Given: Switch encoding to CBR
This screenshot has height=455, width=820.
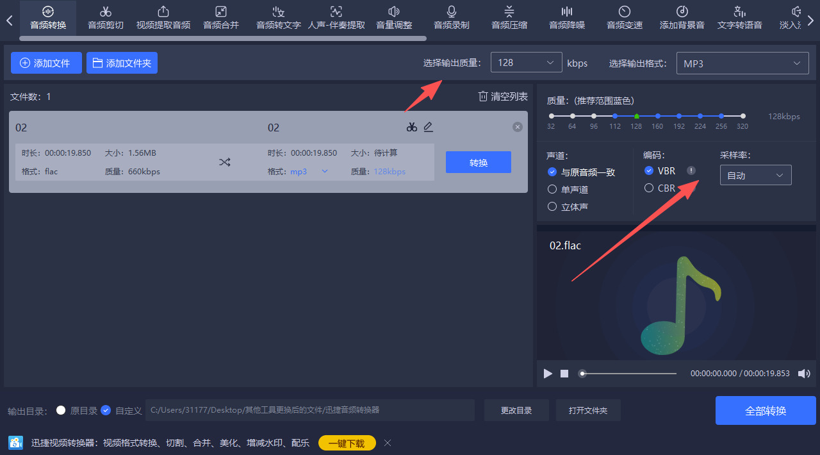Looking at the screenshot, I should tap(649, 188).
